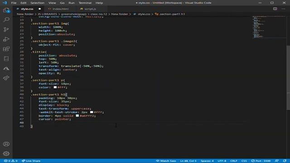The image size is (290, 163).
Task: Click 'cursor: pointer;' on line 47
Action: tap(55, 119)
